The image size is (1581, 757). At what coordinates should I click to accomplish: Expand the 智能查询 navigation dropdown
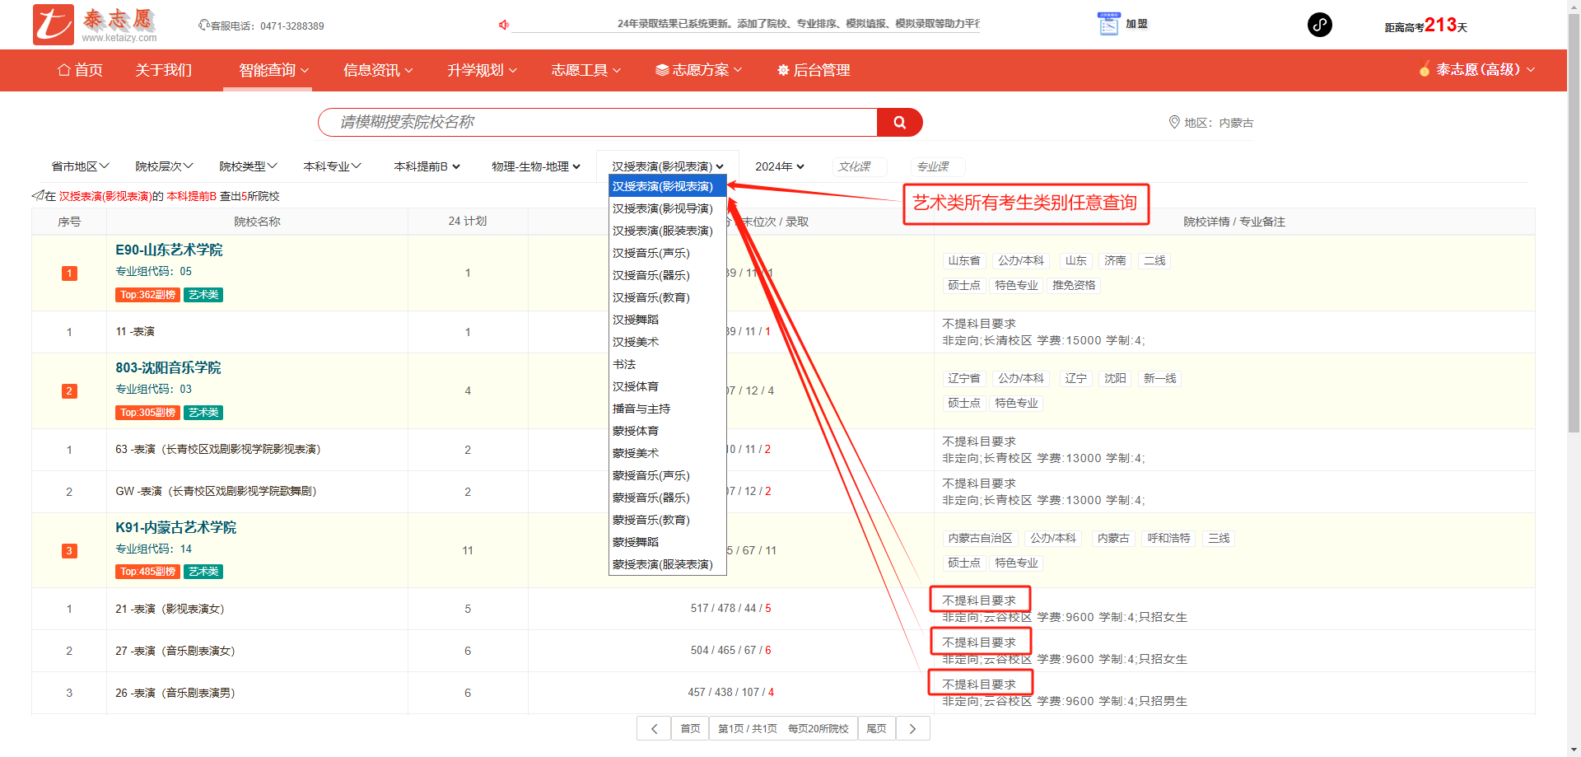[273, 71]
